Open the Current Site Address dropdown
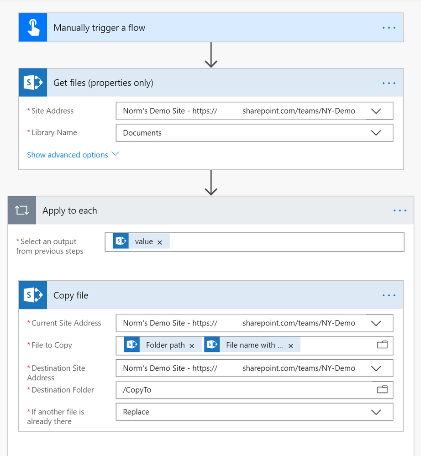421x456 pixels. pyautogui.click(x=376, y=323)
